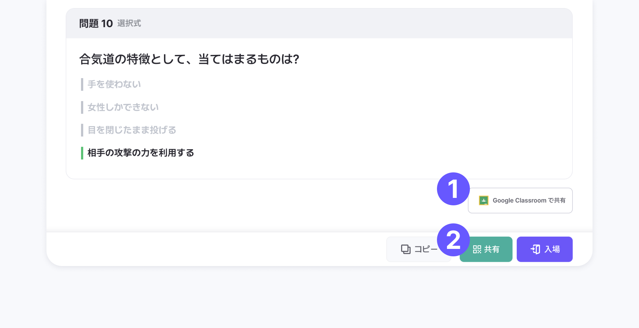
Task: Select the answer 手を使わない
Action: coord(114,84)
